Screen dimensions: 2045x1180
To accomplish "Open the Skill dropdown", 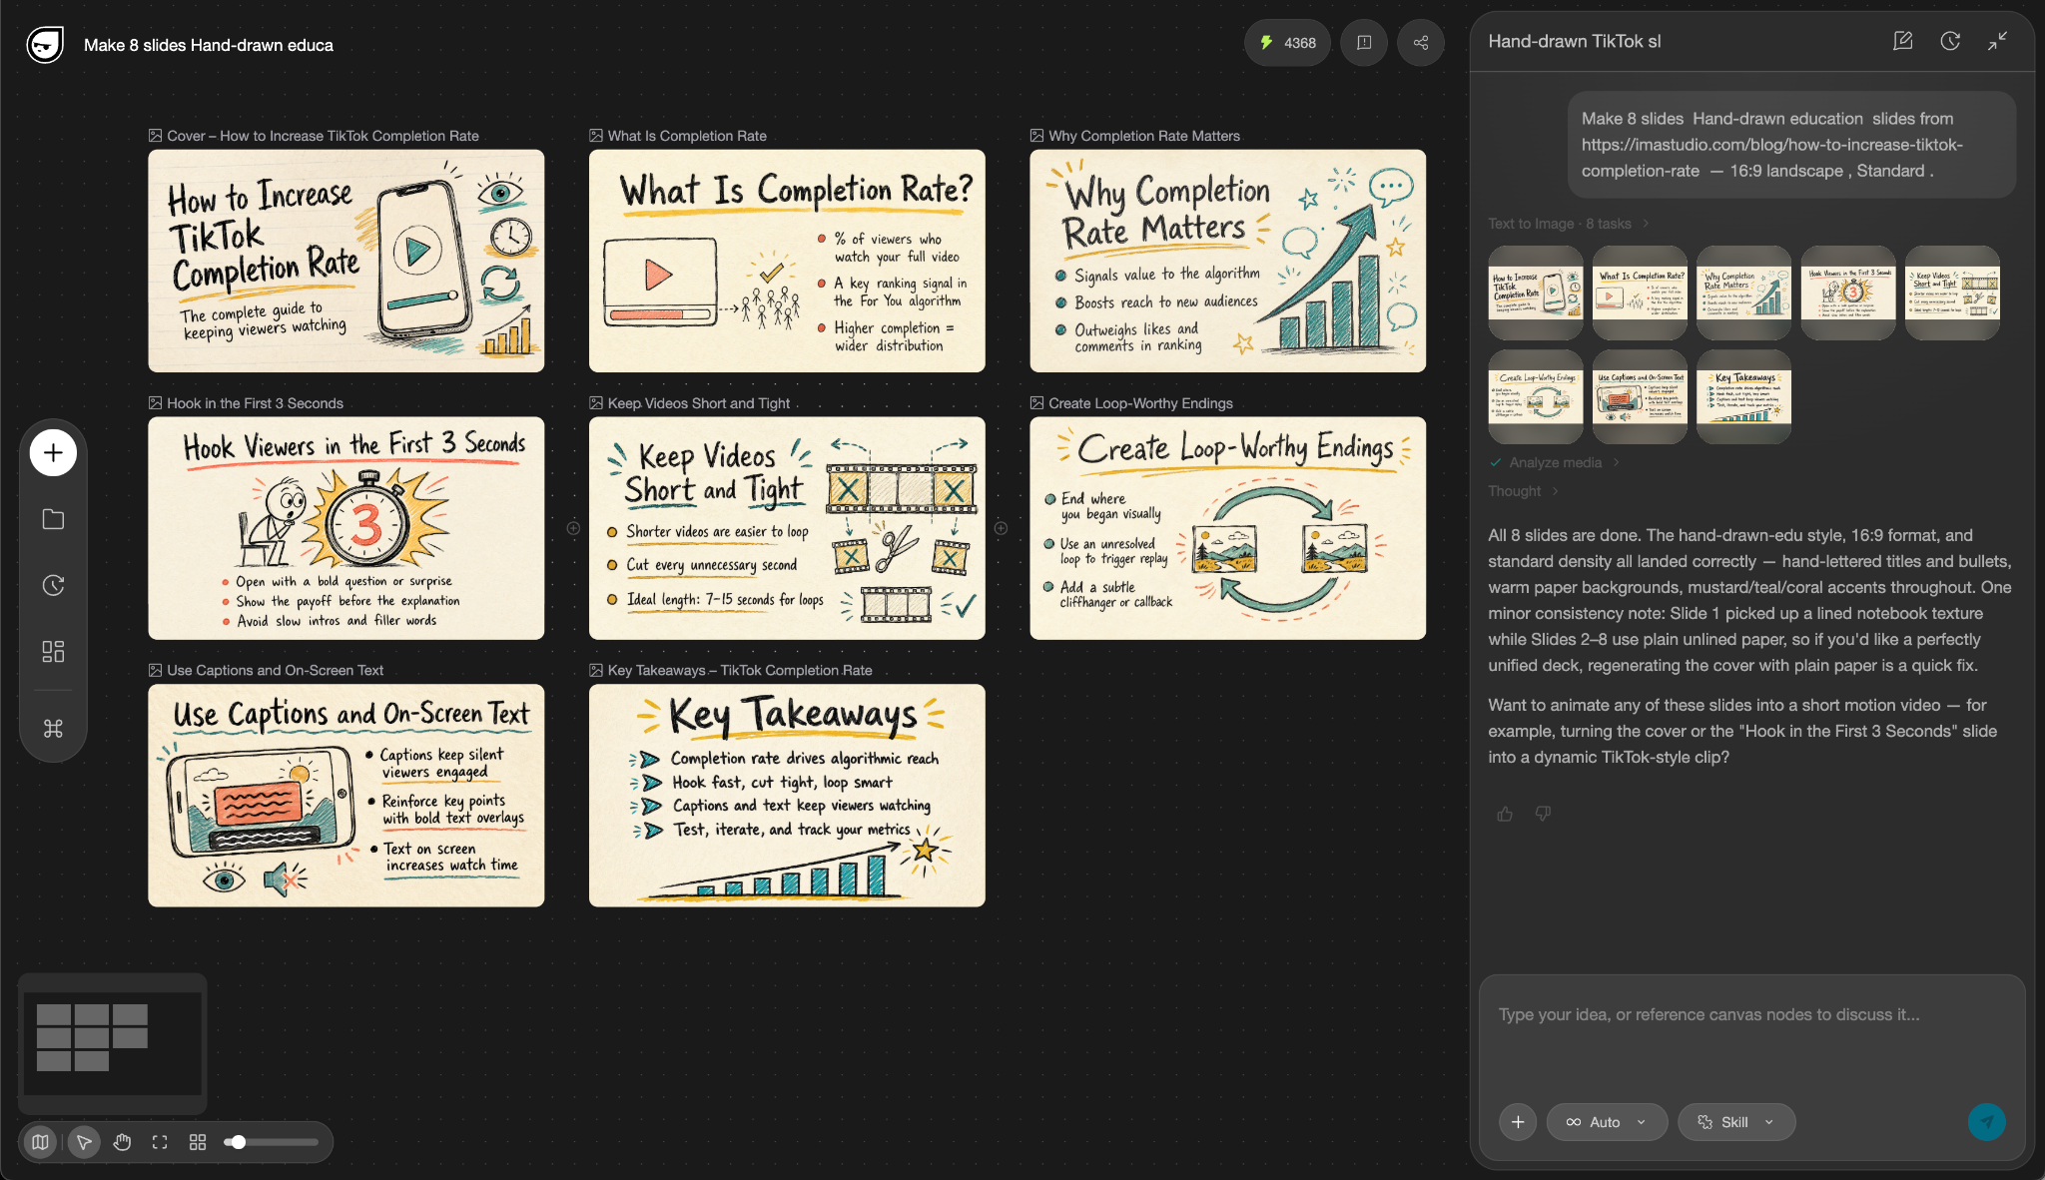I will (1736, 1122).
